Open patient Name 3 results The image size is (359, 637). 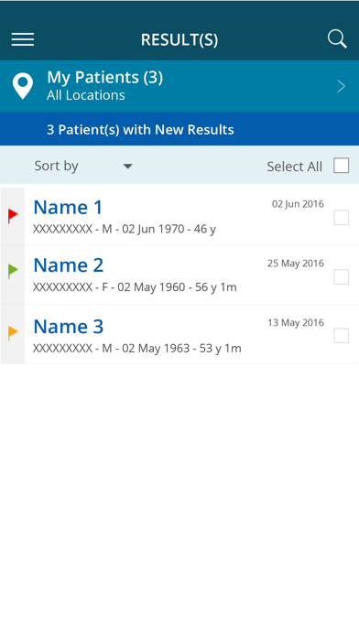pyautogui.click(x=69, y=327)
